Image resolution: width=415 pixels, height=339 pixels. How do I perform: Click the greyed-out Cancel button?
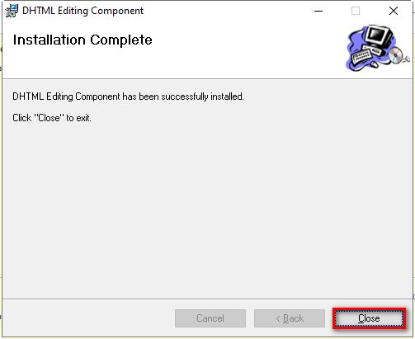210,318
